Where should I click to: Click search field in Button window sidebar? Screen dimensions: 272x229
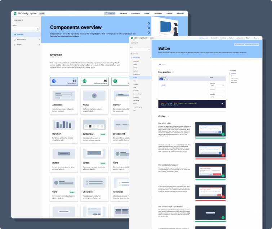pyautogui.click(x=140, y=50)
